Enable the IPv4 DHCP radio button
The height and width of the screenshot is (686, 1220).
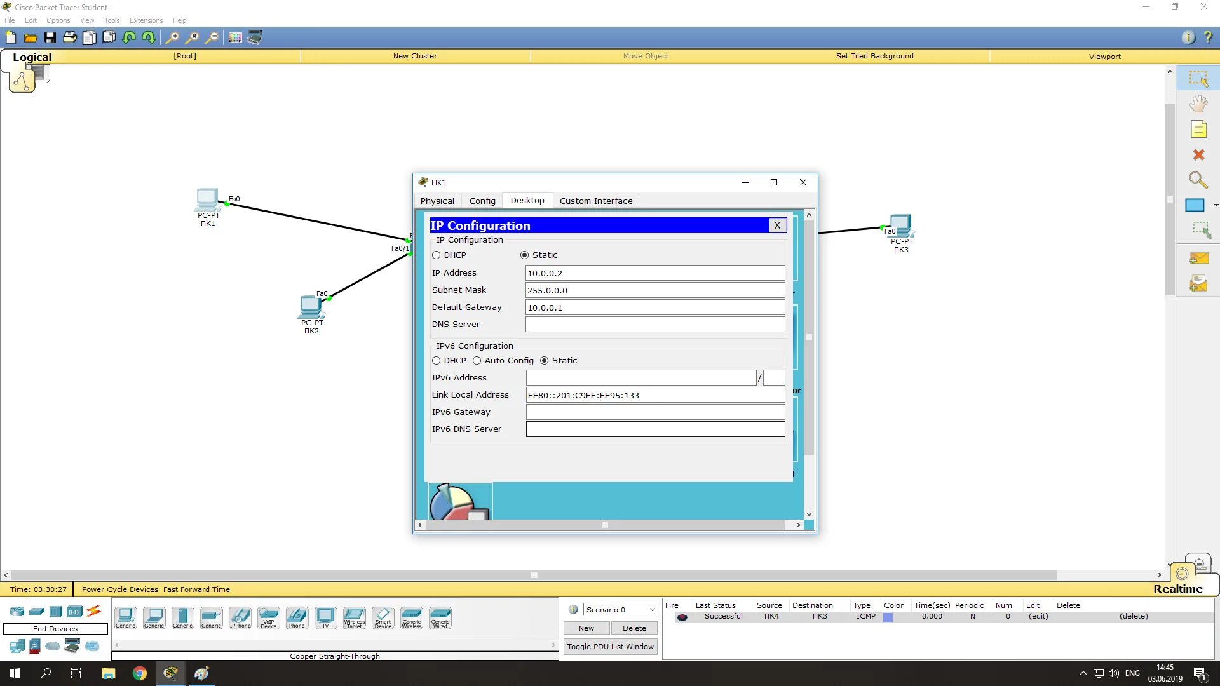[x=437, y=255]
